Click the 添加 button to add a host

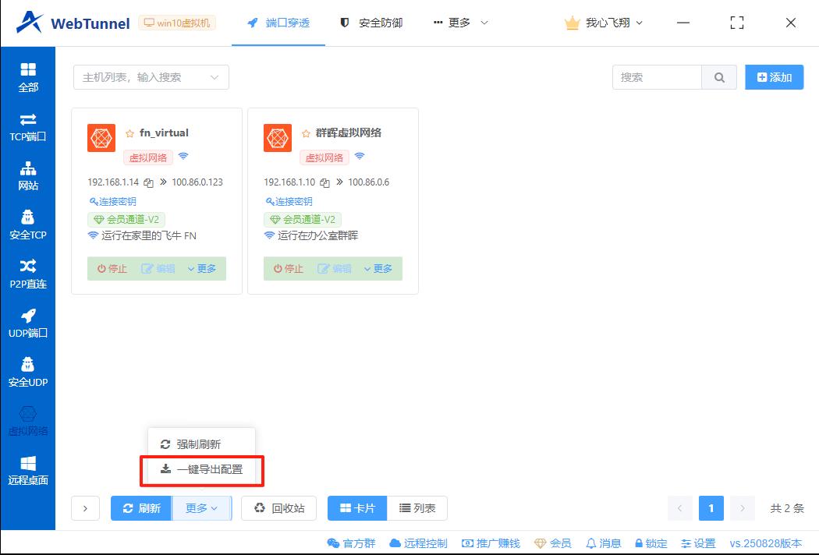[774, 77]
